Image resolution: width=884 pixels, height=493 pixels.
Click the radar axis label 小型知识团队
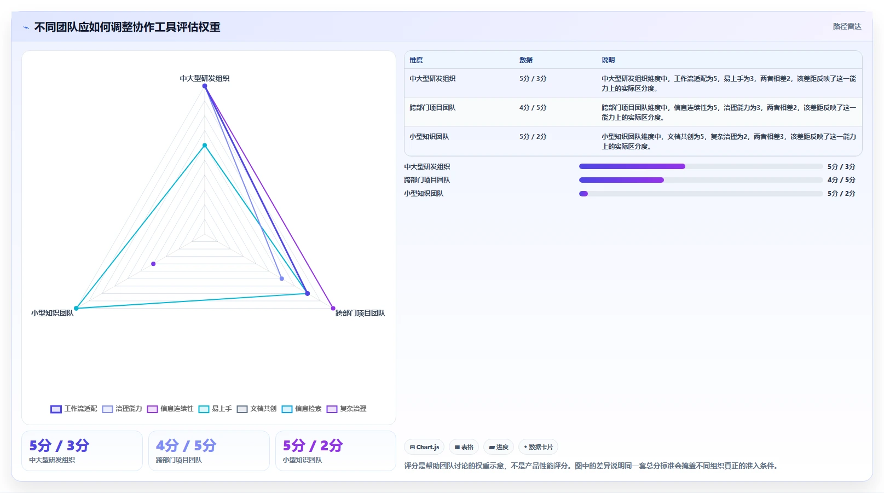click(53, 313)
